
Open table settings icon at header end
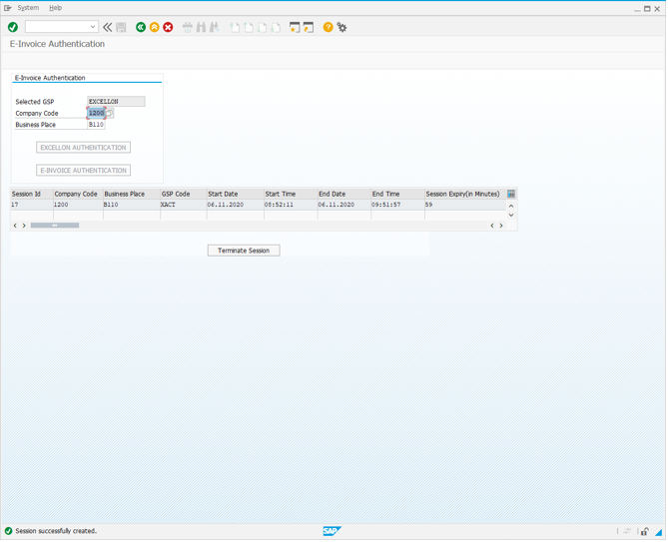[x=511, y=194]
